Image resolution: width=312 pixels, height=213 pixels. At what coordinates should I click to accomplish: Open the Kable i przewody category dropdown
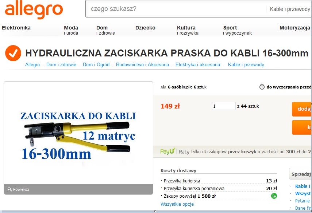(x=289, y=9)
